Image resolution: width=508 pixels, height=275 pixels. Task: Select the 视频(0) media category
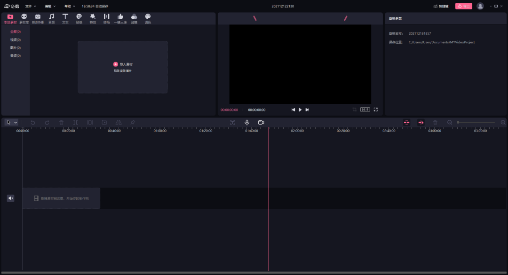click(x=15, y=40)
